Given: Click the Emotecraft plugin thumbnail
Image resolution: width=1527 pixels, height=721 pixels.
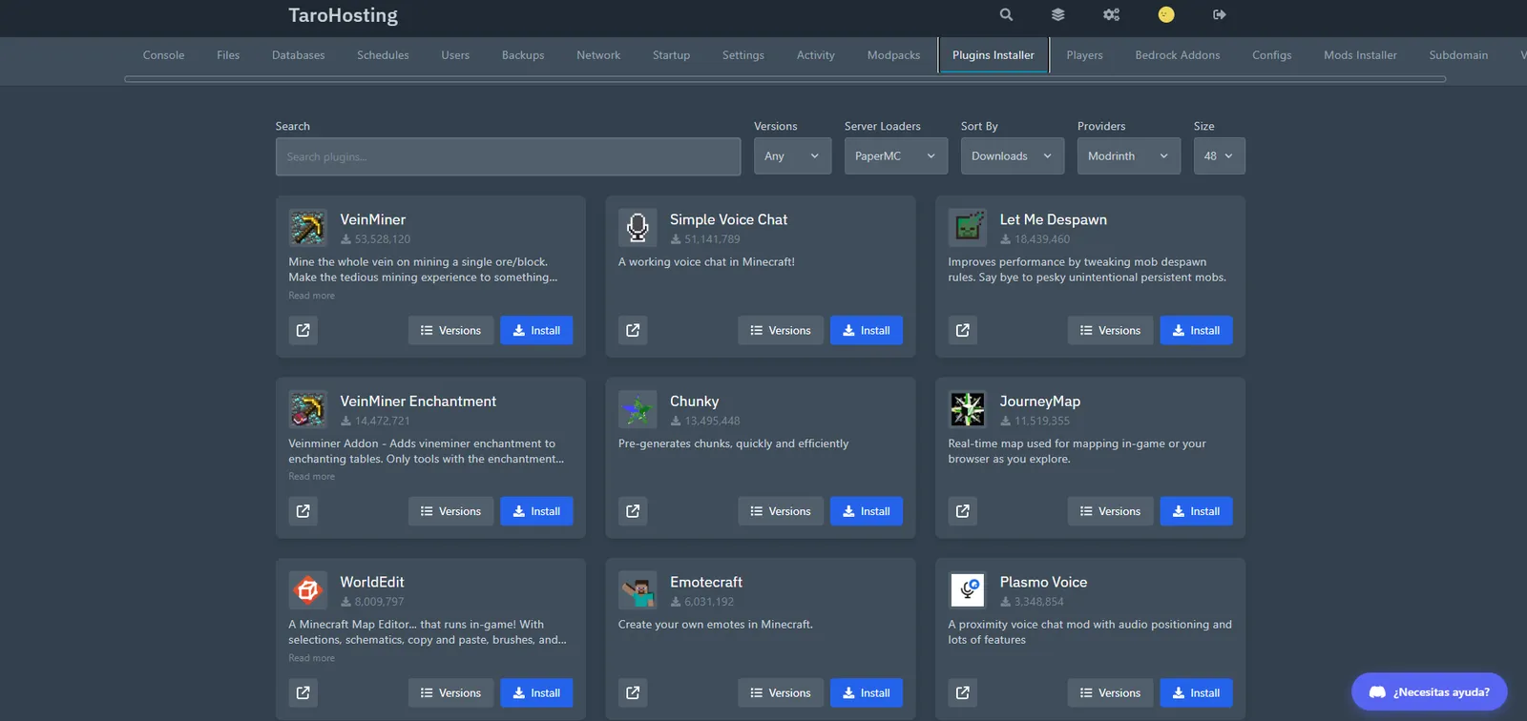Looking at the screenshot, I should 638,590.
